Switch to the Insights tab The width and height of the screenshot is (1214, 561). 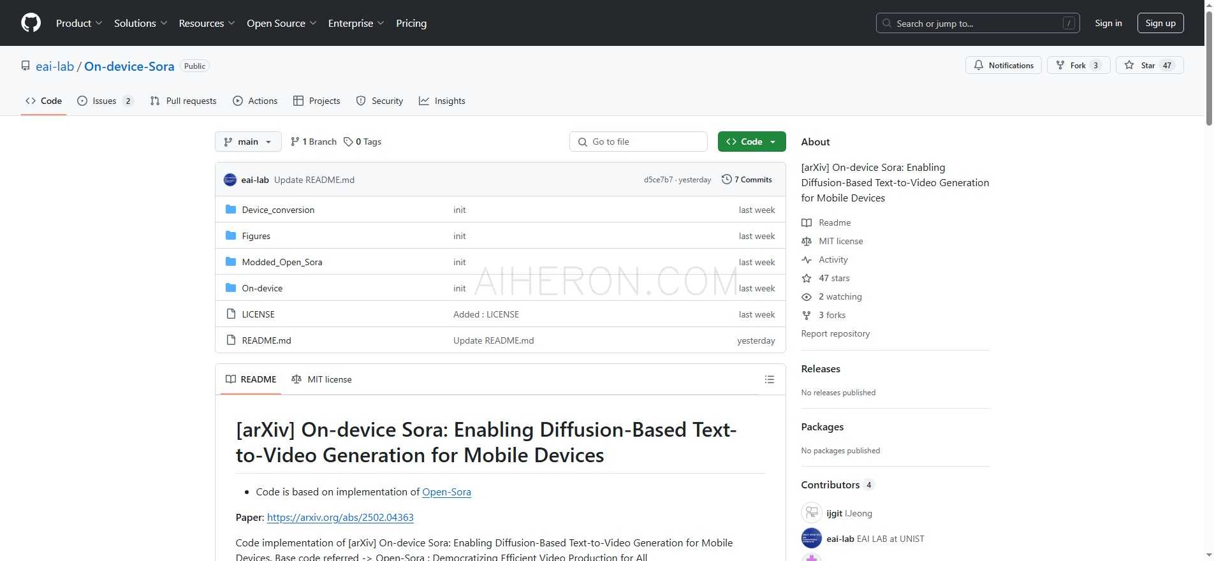tap(442, 101)
